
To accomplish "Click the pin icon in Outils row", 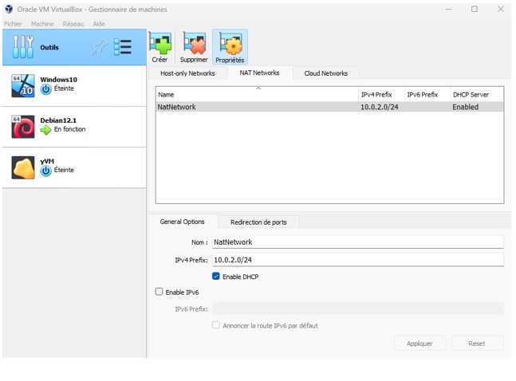I will [99, 48].
